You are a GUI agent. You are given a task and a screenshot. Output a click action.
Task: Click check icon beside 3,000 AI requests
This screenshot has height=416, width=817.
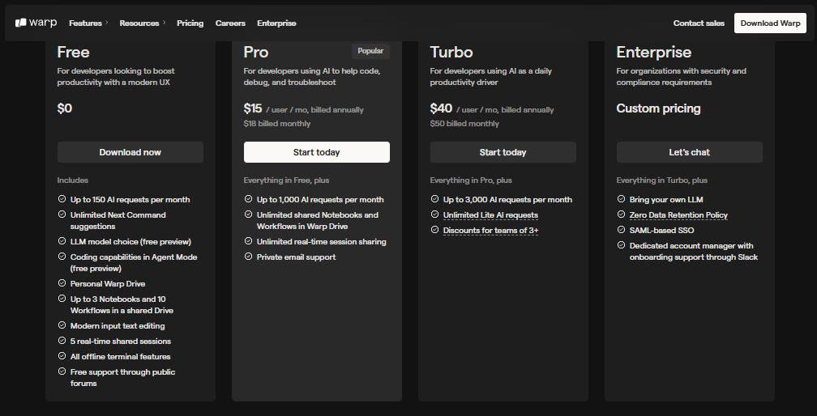(435, 198)
